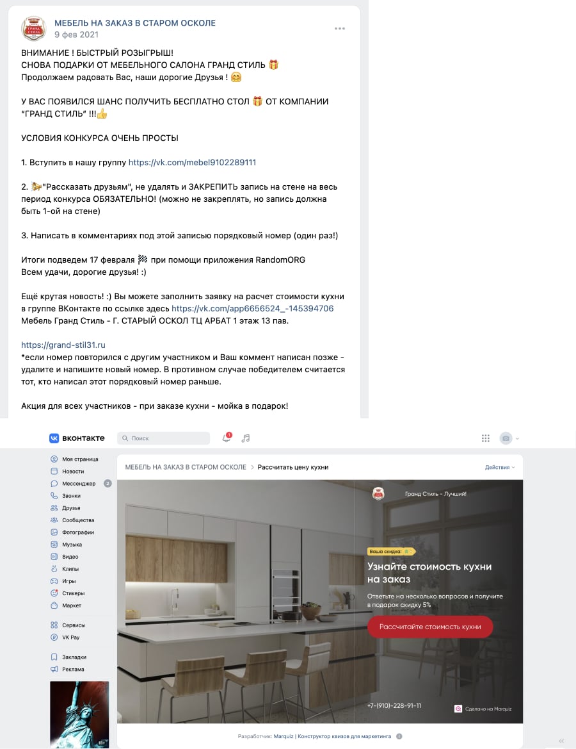Viewport: 576px width, 749px height.
Task: Follow the grand-stil31.ru link
Action: [x=63, y=345]
